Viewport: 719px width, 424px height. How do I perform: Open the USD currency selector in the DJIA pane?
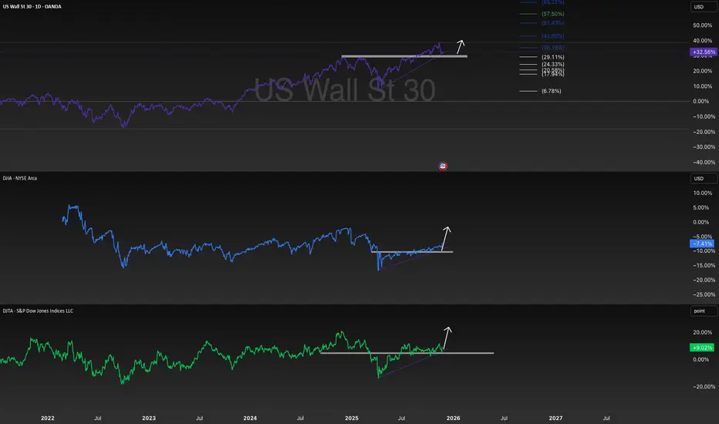click(x=704, y=178)
